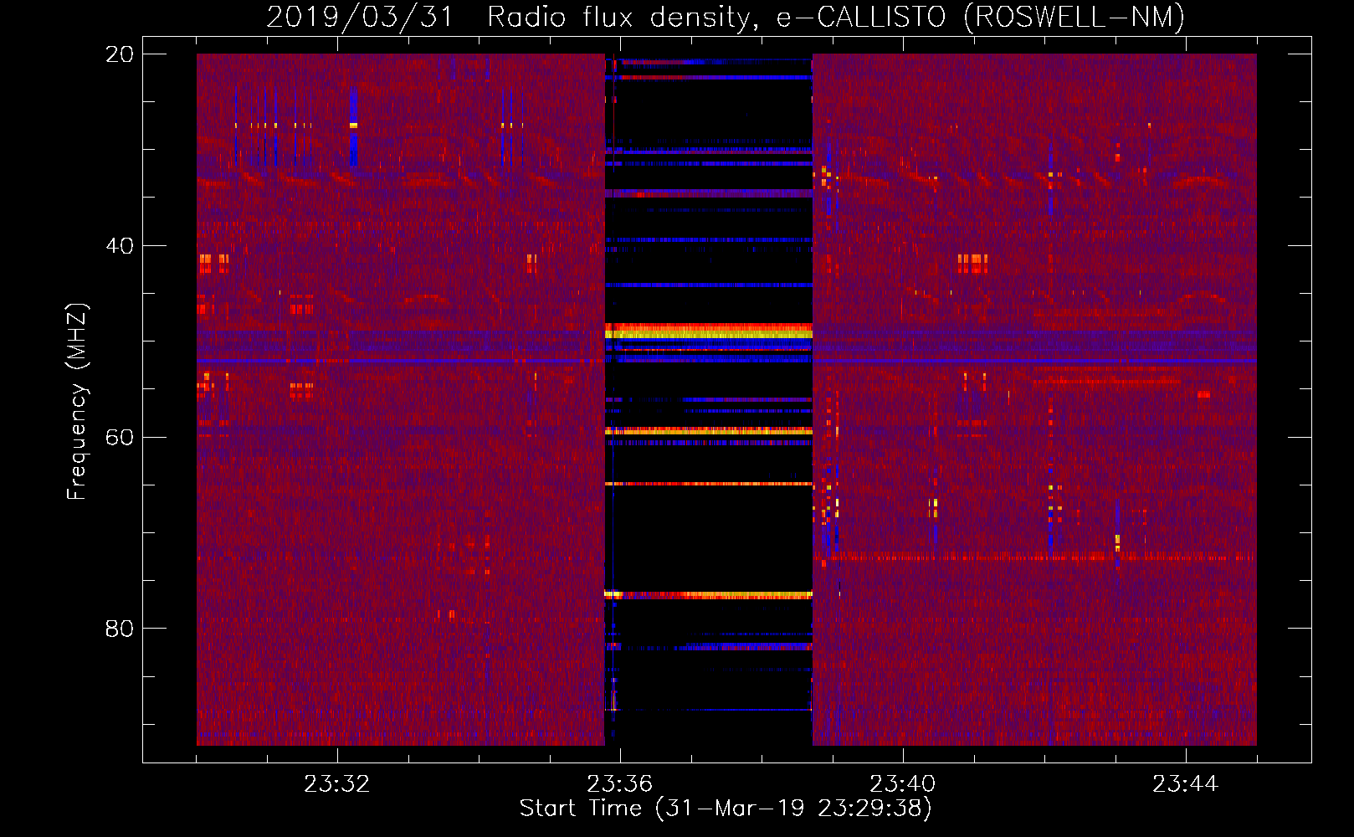
Task: Click the bright band near 77 MHz in data gap
Action: [709, 595]
